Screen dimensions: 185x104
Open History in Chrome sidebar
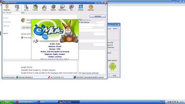(x=5, y=18)
